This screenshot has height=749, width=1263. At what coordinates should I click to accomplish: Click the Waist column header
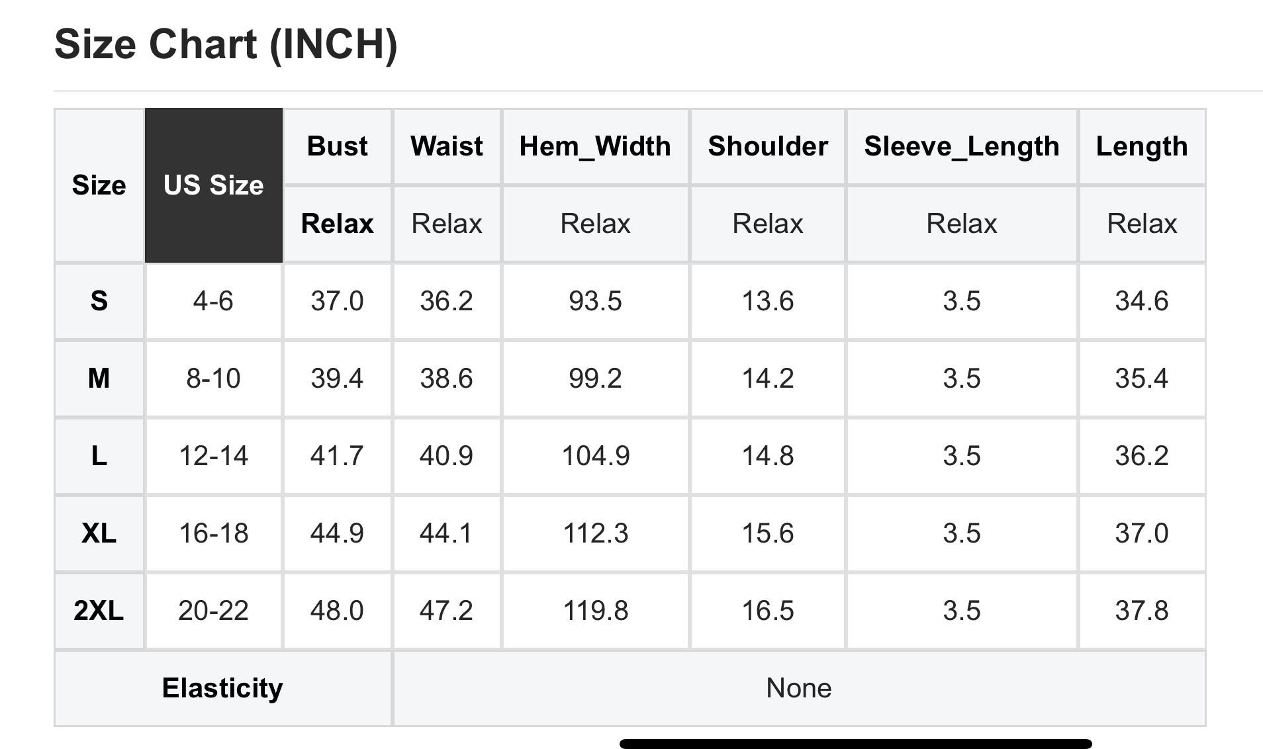coord(447,146)
